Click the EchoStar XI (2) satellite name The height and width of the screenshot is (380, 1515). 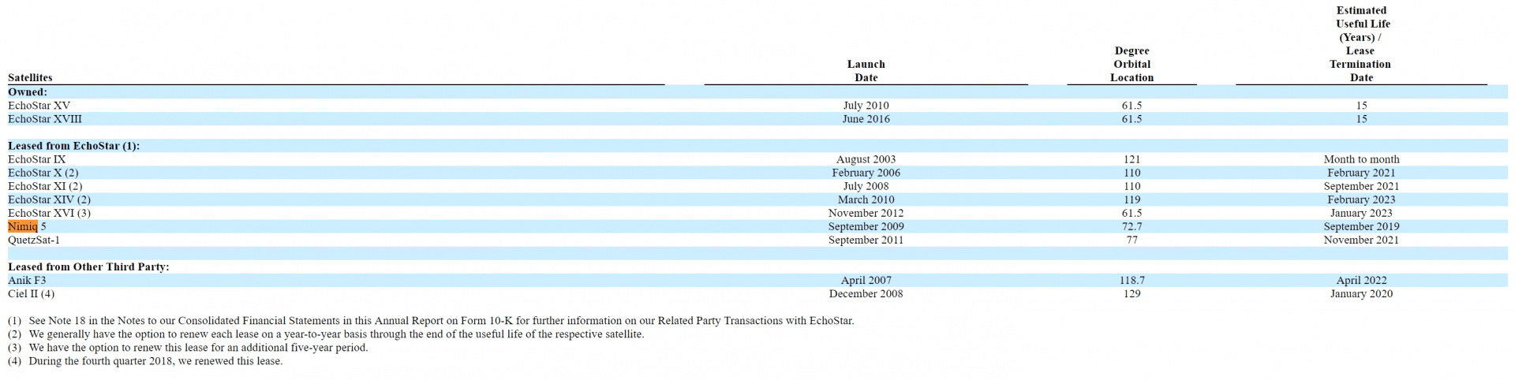[x=45, y=186]
